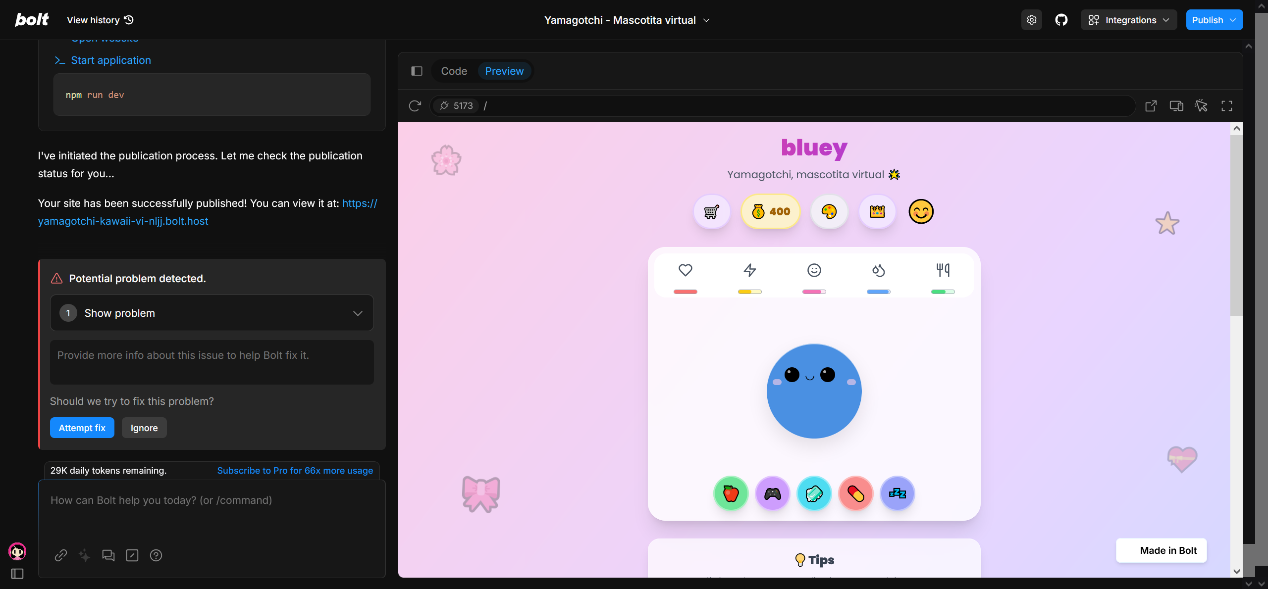This screenshot has width=1268, height=589.
Task: Open Subscribe to Pro link
Action: 295,470
